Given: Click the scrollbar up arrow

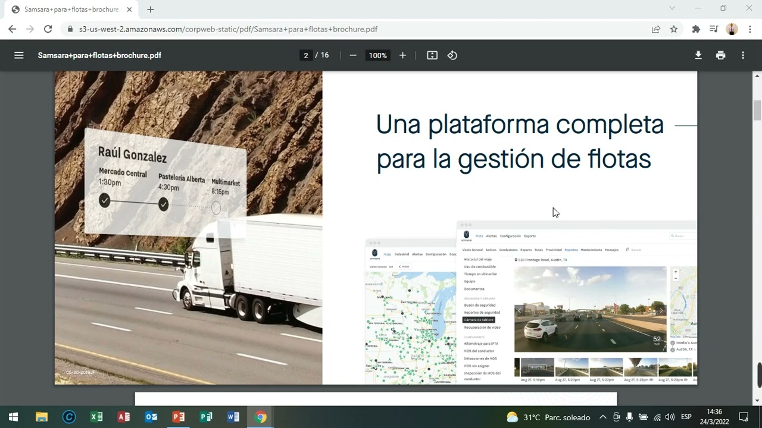Looking at the screenshot, I should click(758, 76).
